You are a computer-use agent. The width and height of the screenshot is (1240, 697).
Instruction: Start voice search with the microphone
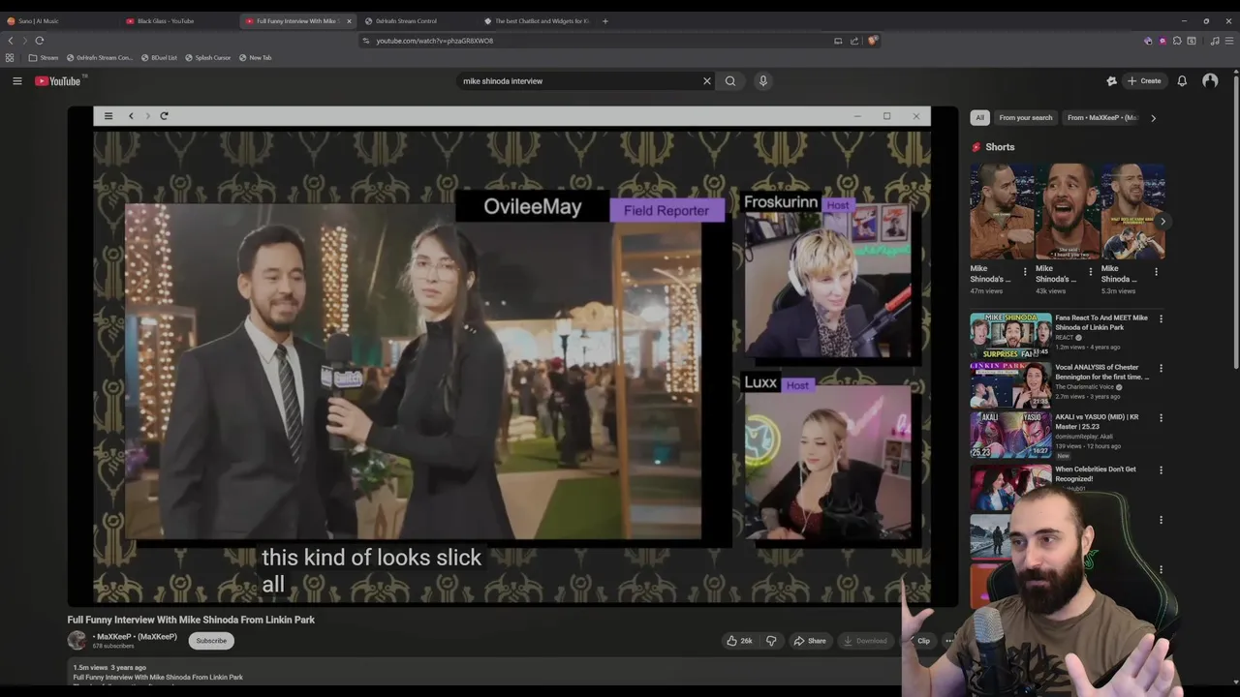click(762, 81)
